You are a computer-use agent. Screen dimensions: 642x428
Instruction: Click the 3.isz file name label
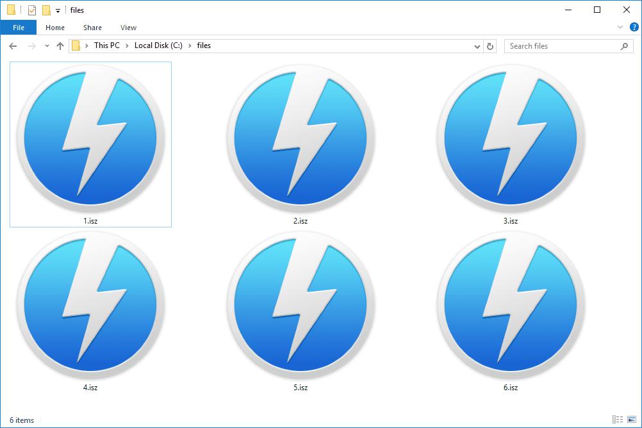coord(511,221)
